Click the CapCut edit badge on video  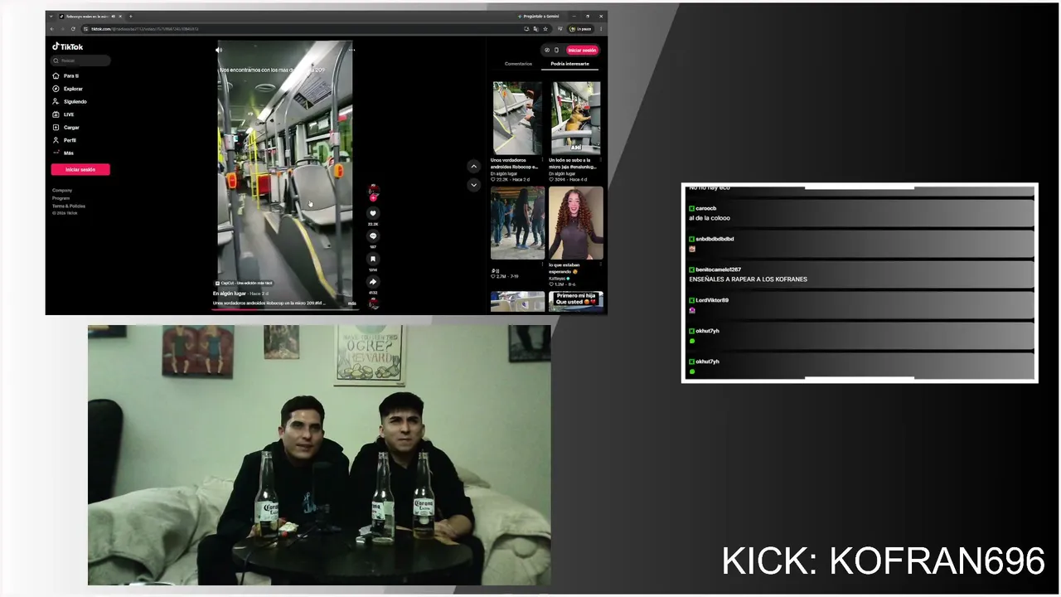245,283
